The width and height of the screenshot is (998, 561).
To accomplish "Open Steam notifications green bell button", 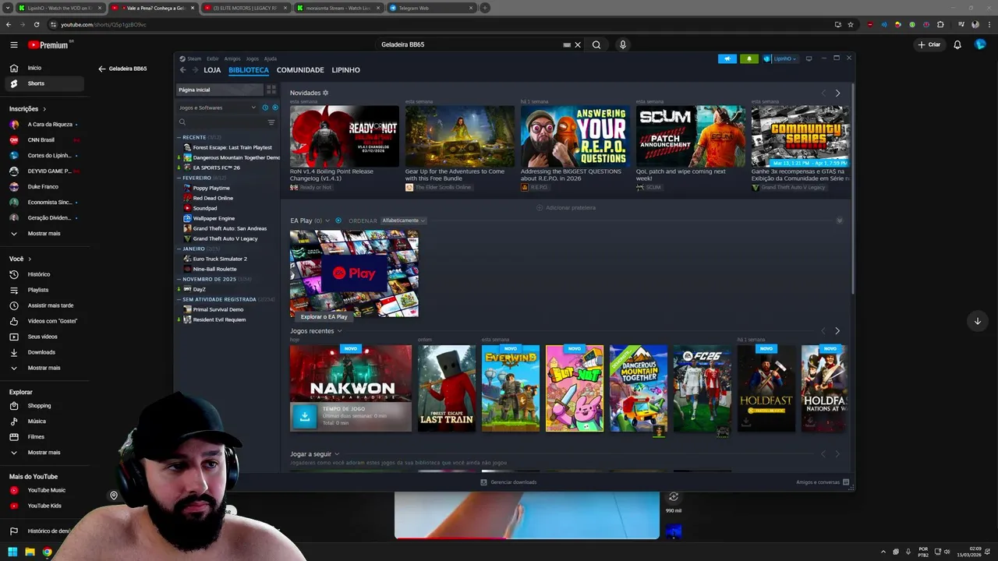I will (x=749, y=58).
